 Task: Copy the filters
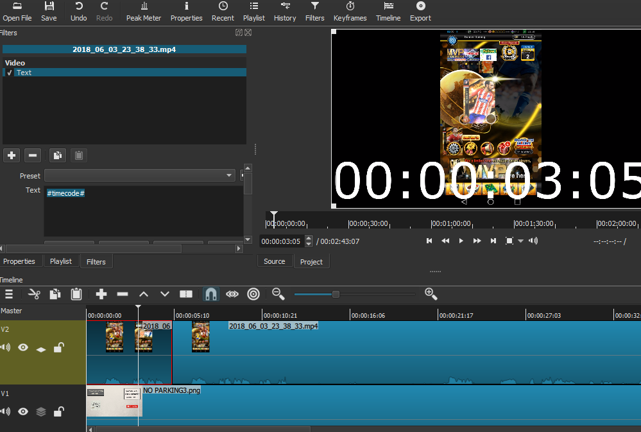pyautogui.click(x=58, y=155)
